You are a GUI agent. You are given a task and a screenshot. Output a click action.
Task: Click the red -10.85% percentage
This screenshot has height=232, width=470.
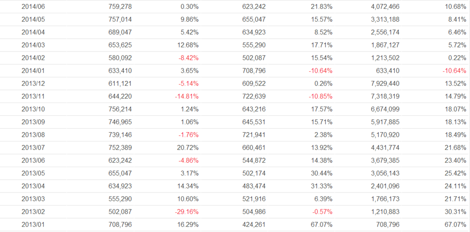click(320, 96)
